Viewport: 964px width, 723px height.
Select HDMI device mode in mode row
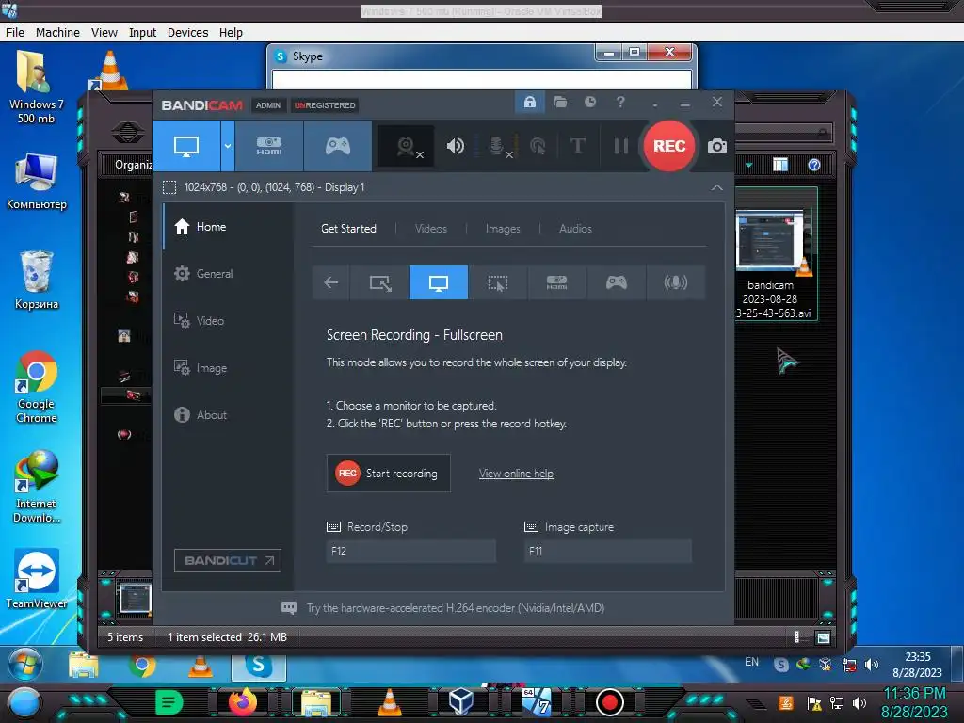coord(556,282)
